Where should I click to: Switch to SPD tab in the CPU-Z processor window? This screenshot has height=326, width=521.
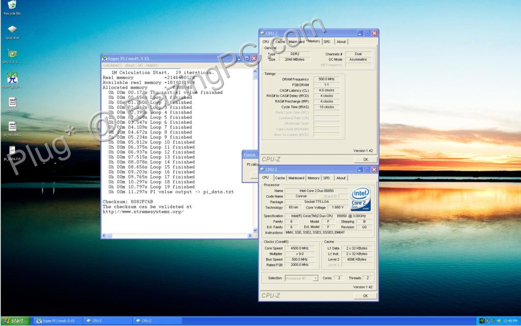pyautogui.click(x=327, y=178)
